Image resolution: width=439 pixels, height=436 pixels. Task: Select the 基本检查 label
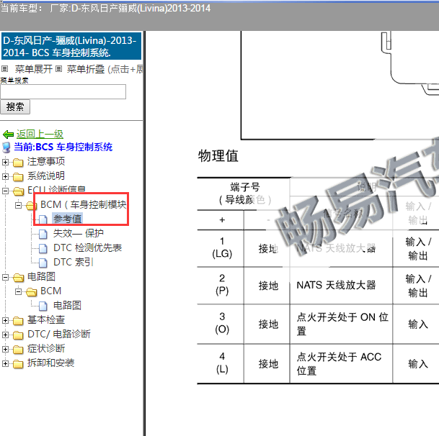point(46,320)
